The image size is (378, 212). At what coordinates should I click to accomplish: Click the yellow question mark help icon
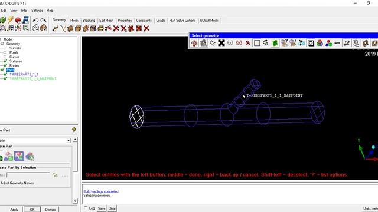[x=74, y=130]
